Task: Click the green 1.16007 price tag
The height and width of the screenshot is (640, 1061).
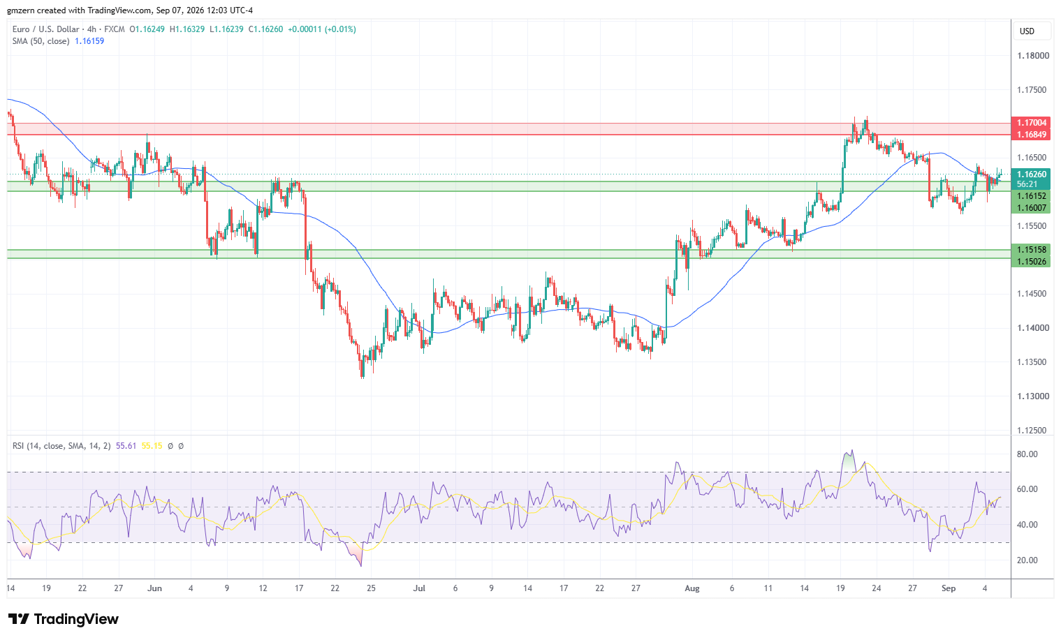Action: 1031,208
